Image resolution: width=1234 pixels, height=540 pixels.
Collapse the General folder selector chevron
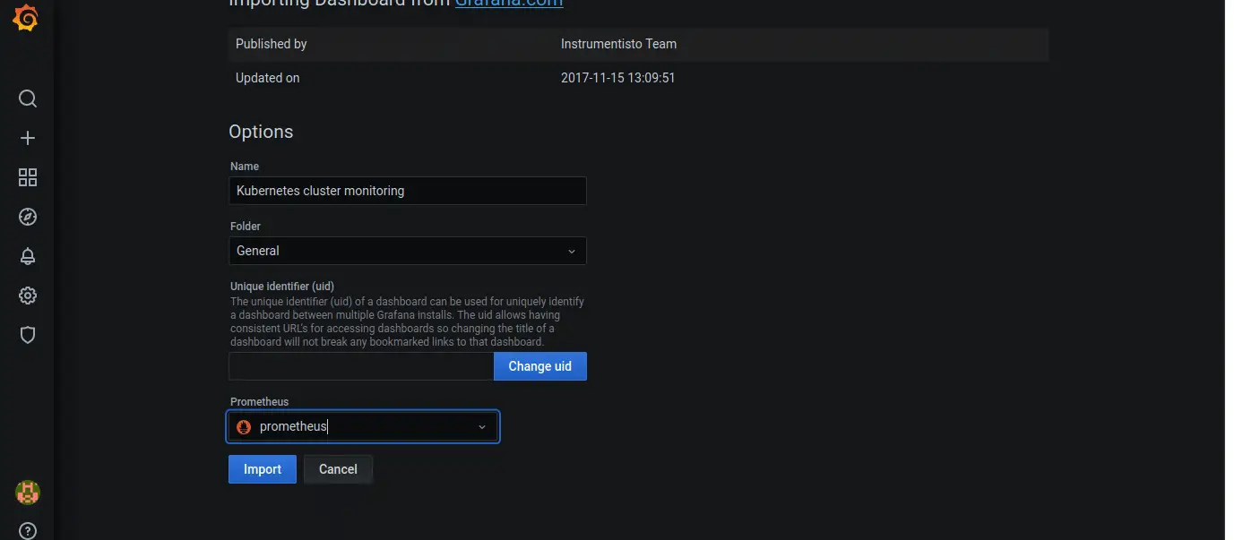572,251
